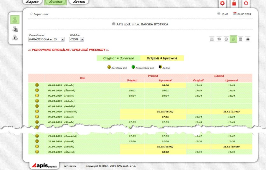Click the calculator icon in view toolbar
266x170 pixels.
[x=241, y=39]
